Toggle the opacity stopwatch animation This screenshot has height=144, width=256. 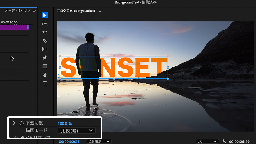click(x=22, y=123)
